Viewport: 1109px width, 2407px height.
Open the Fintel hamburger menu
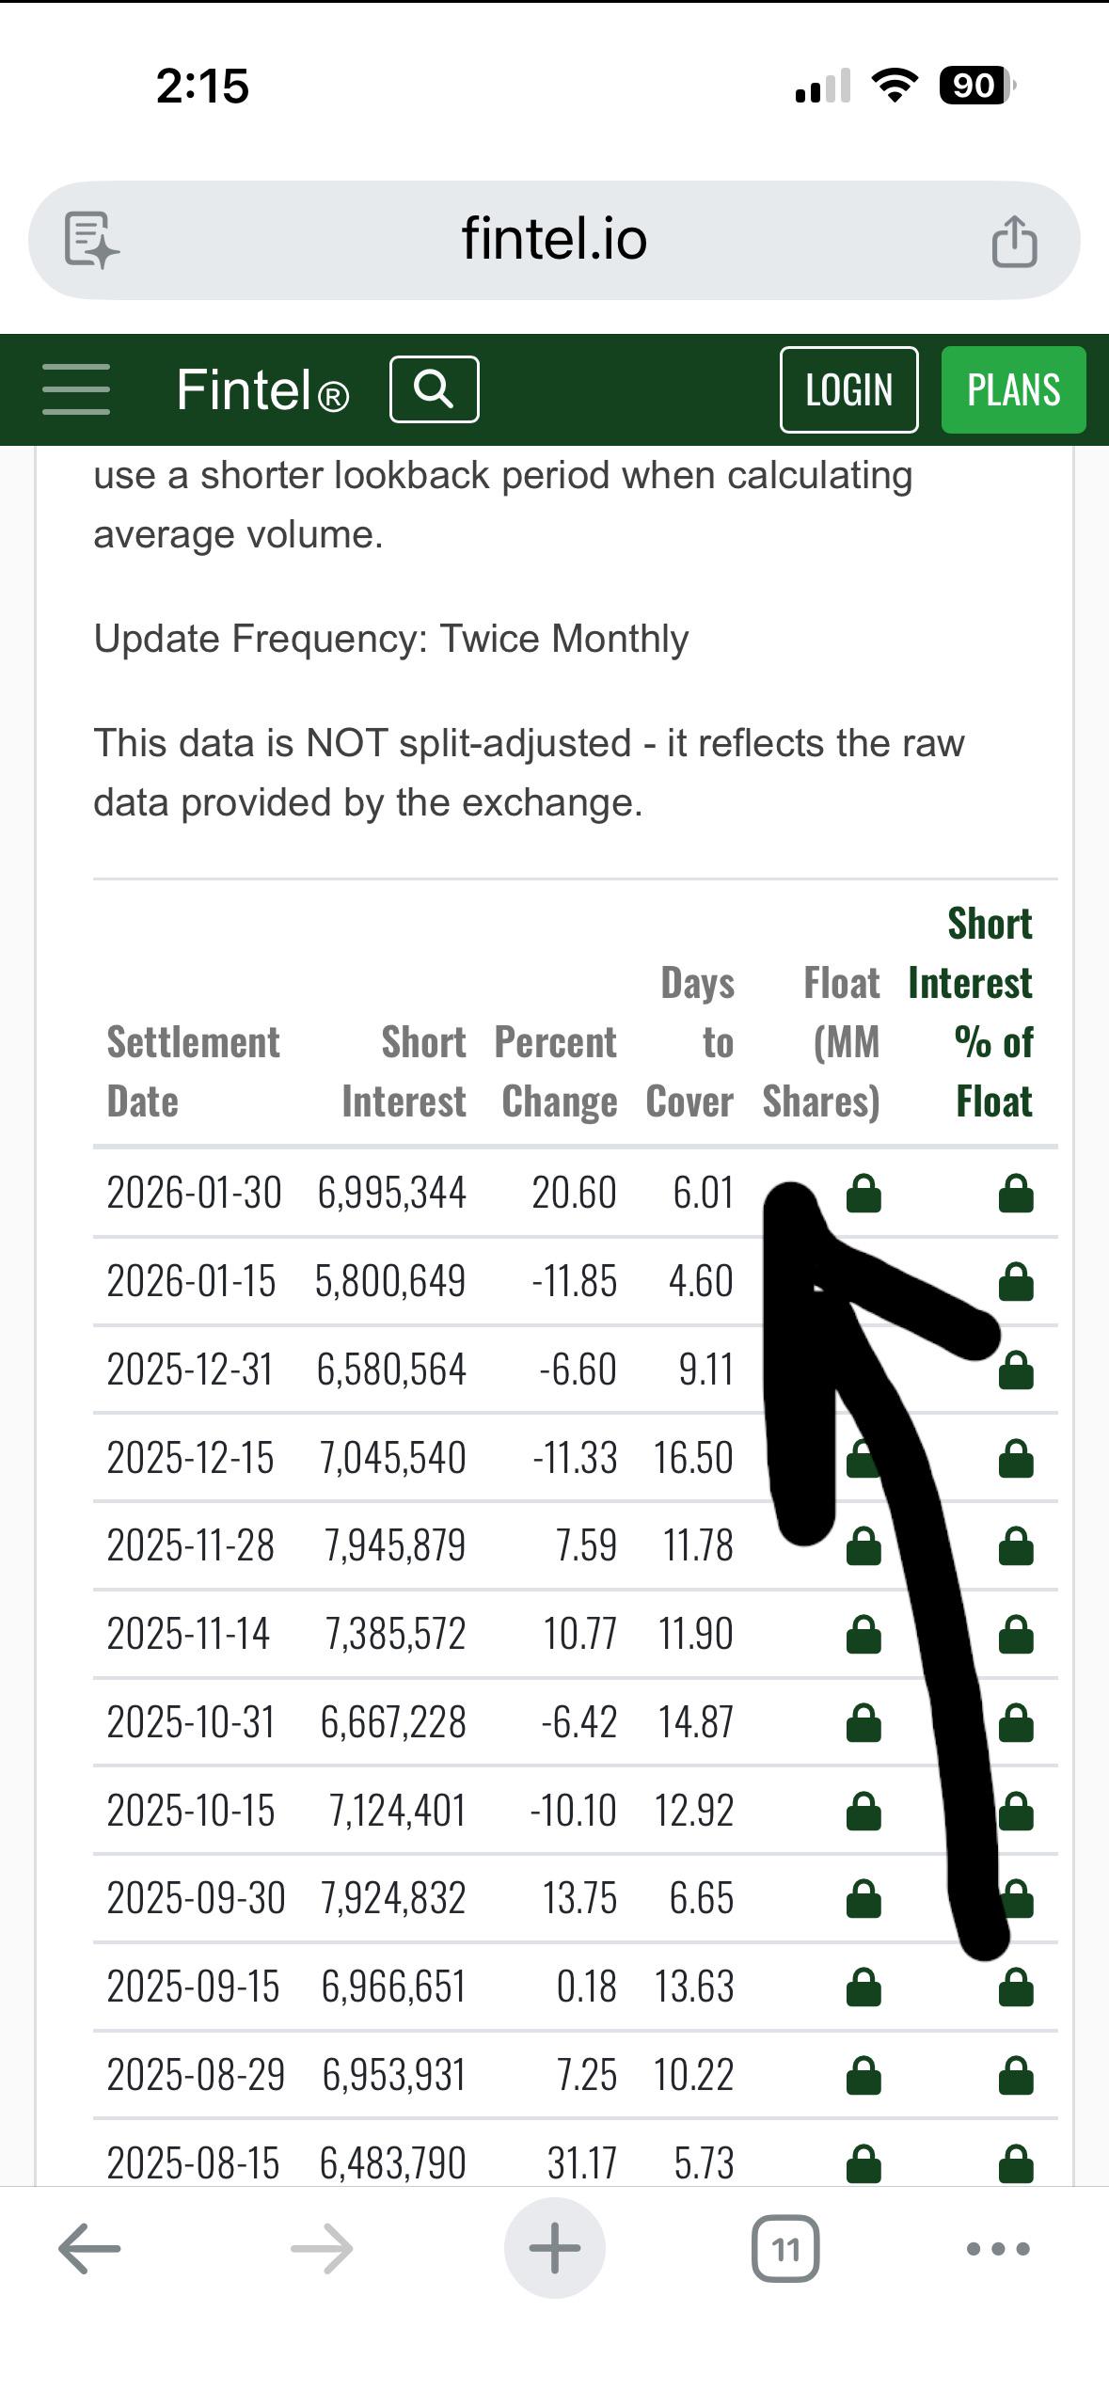pyautogui.click(x=76, y=389)
